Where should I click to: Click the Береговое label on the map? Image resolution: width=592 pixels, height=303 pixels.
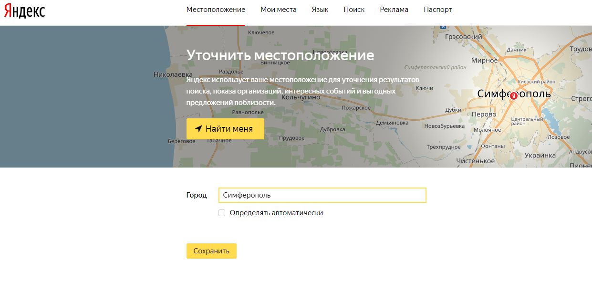(x=182, y=141)
